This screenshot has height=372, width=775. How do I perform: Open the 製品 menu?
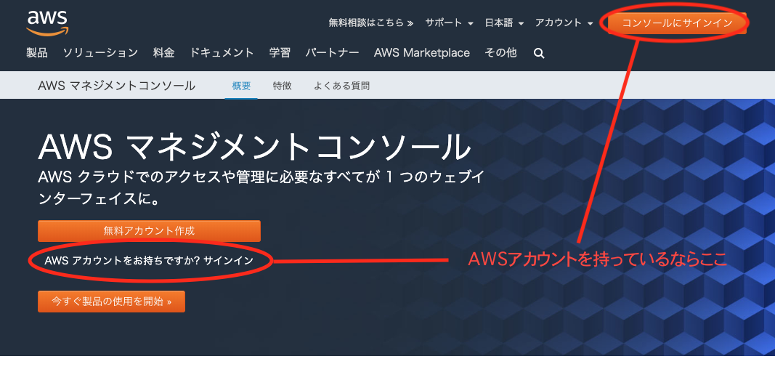[x=37, y=53]
